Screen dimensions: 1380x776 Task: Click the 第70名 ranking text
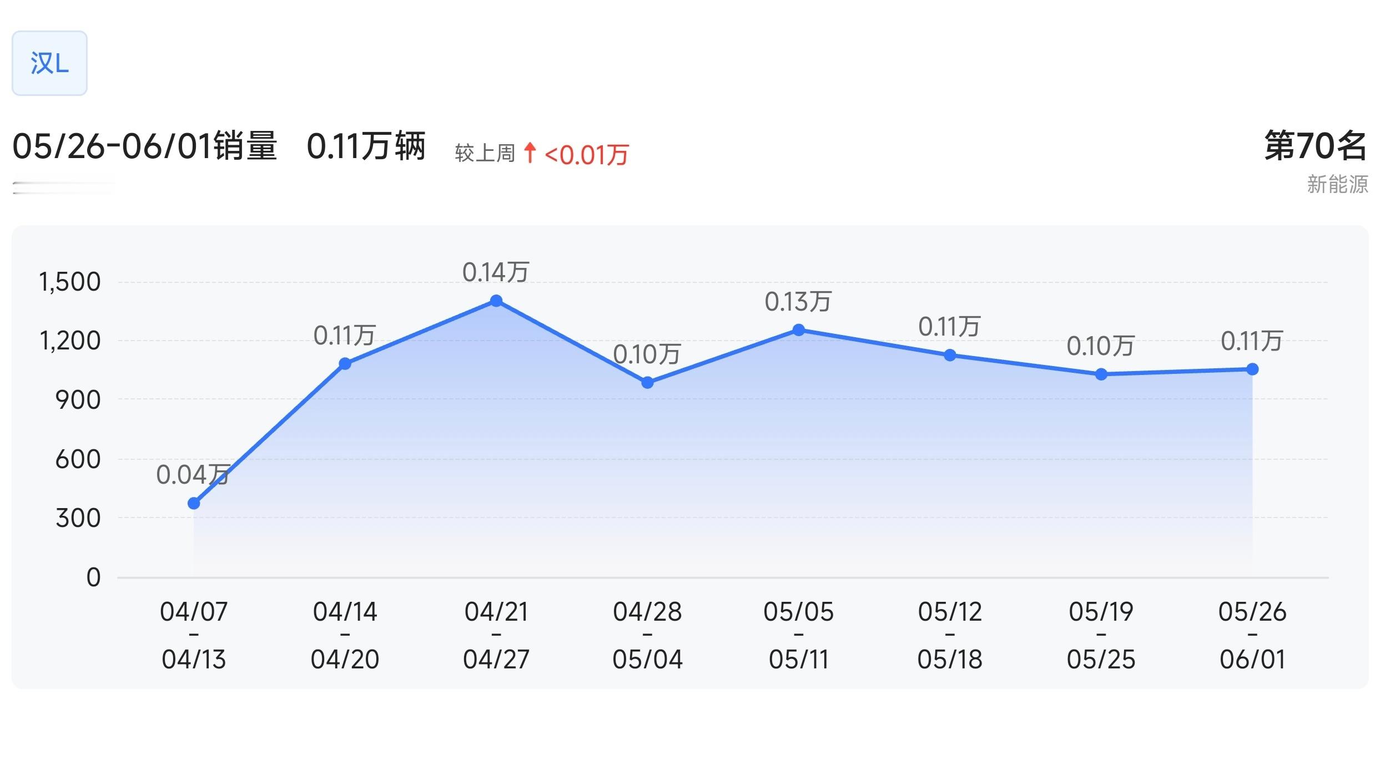1314,146
